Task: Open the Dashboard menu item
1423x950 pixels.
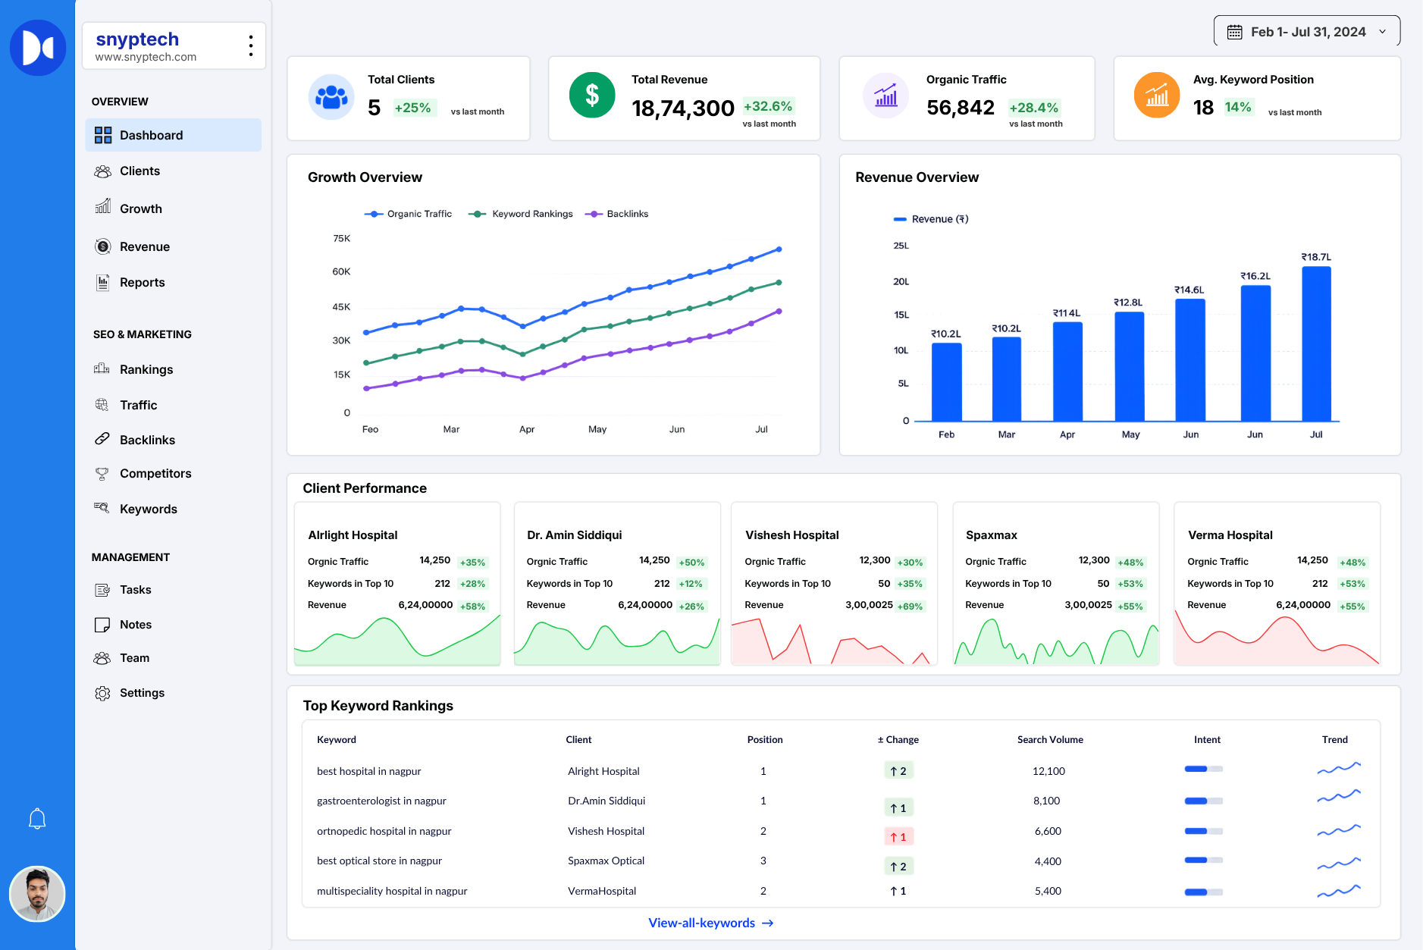Action: tap(174, 135)
